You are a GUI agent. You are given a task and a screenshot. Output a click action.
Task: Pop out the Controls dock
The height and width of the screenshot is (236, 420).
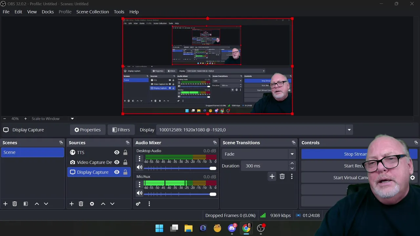click(x=416, y=143)
